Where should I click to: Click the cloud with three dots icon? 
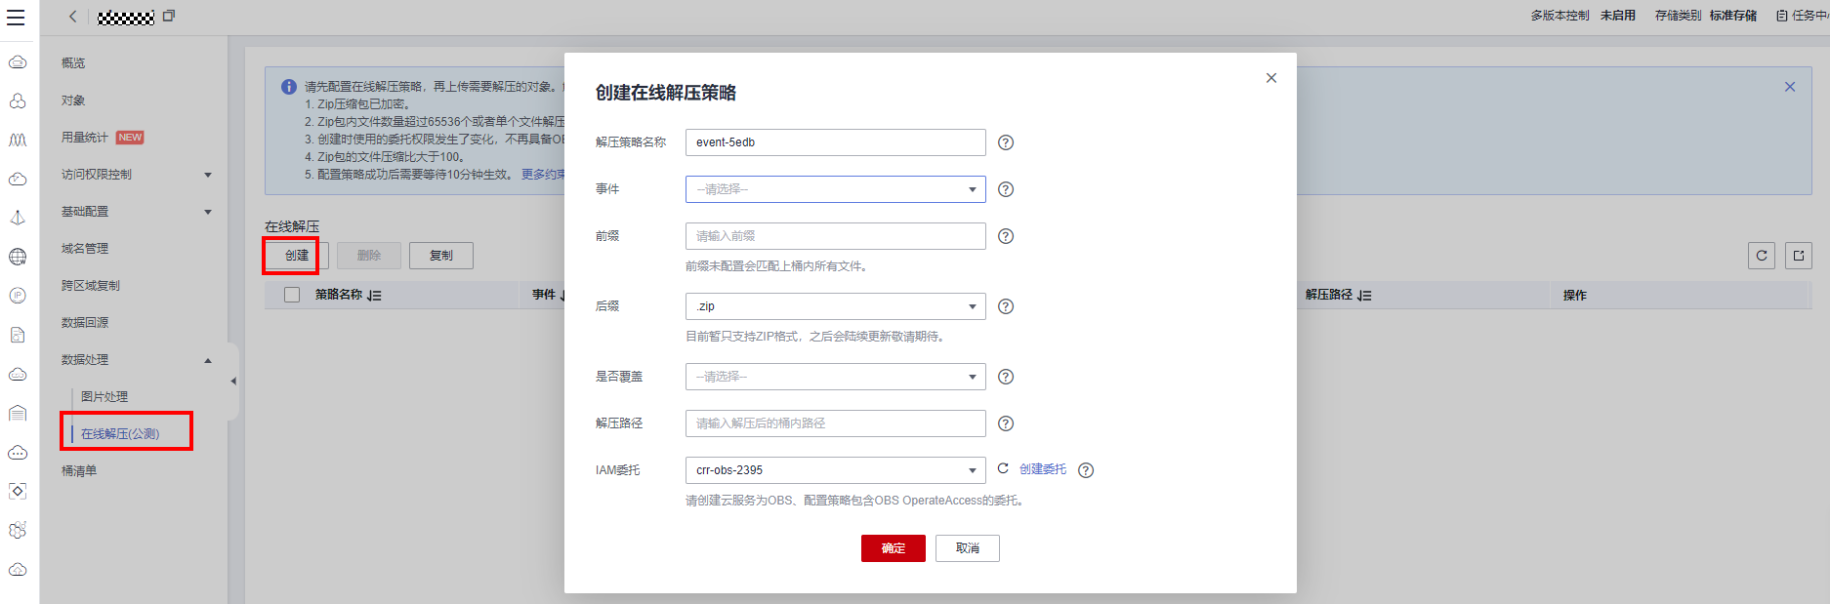(x=18, y=452)
